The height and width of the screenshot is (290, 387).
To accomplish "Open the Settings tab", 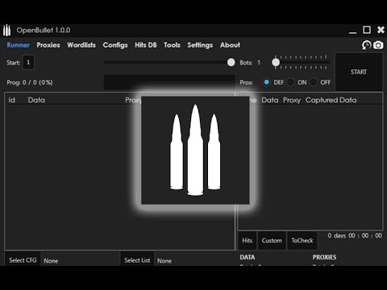I will [200, 45].
